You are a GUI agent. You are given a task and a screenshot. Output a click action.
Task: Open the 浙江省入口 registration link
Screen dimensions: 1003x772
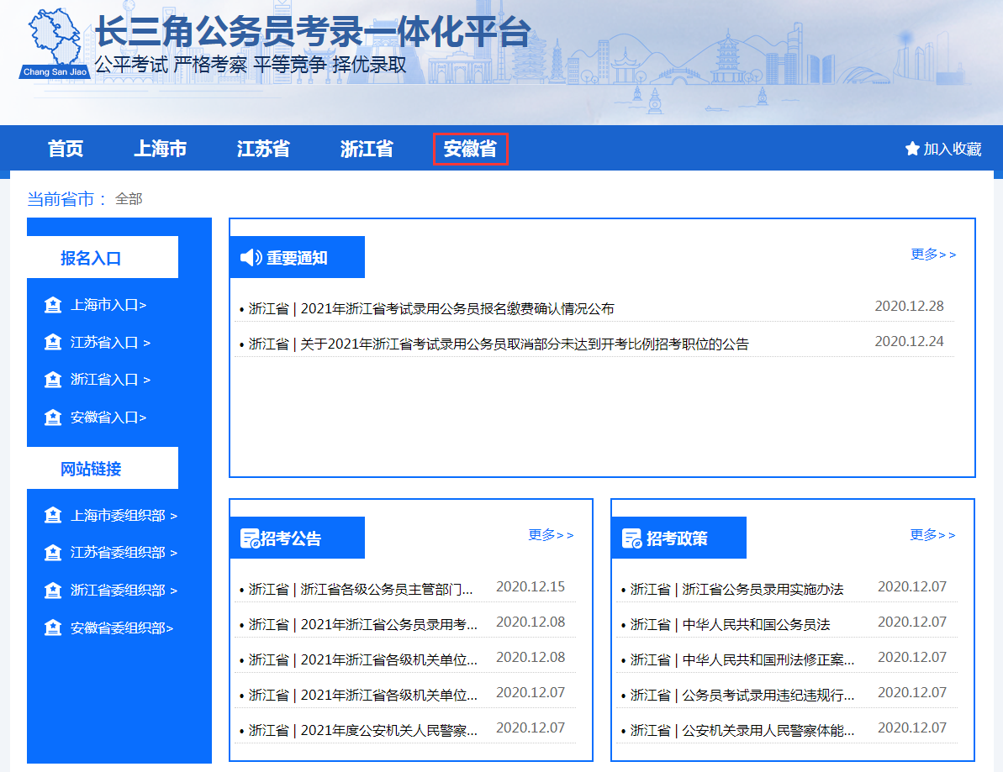tap(110, 380)
